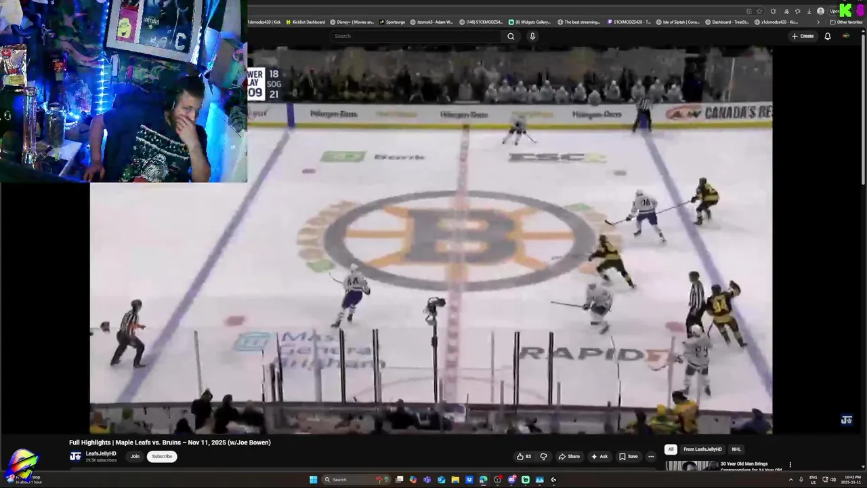Open the Disney+ Movies bookmark
The height and width of the screenshot is (488, 867).
coord(352,22)
